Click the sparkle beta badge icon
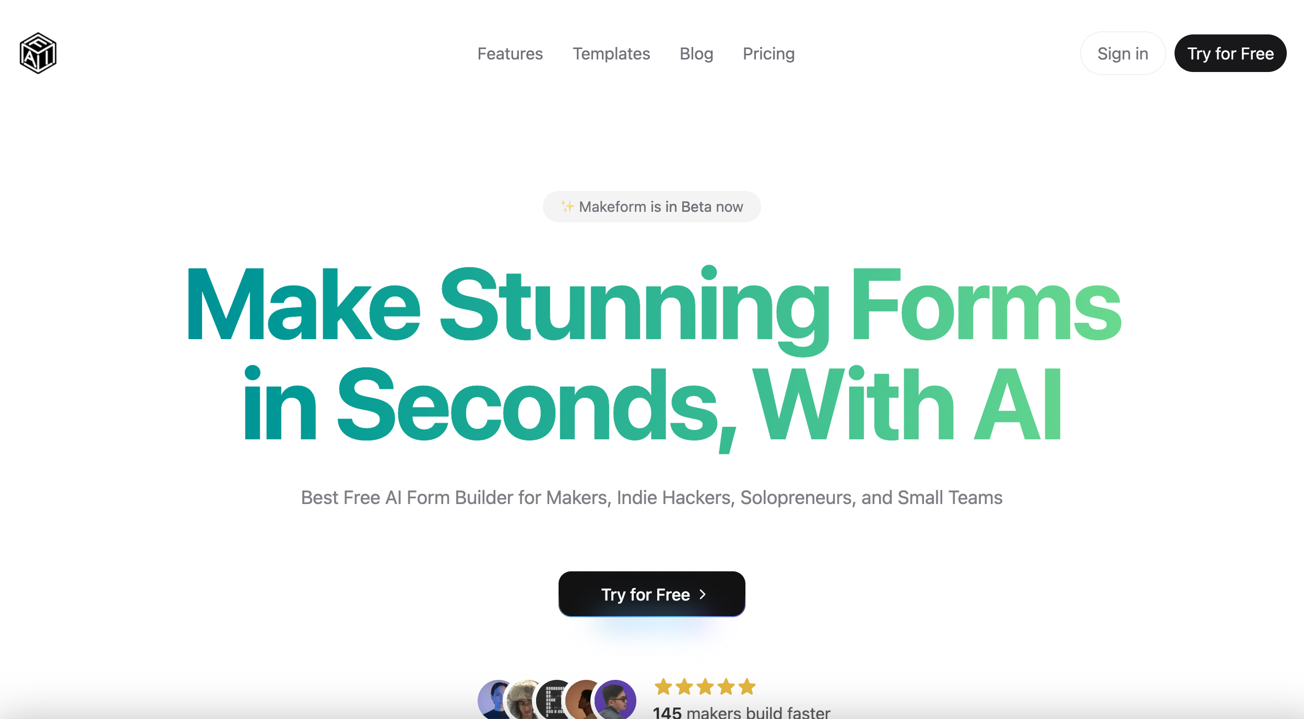Image resolution: width=1304 pixels, height=719 pixels. (566, 206)
